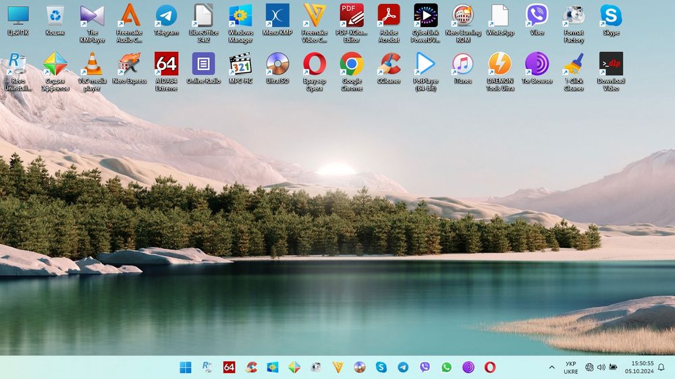Screen dimensions: 675x379
Task: Select the Format Factory desktop shortcut
Action: coord(574,24)
